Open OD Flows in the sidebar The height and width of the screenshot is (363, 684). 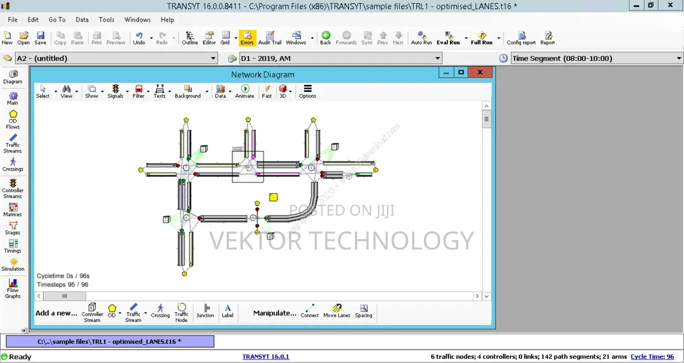(13, 120)
